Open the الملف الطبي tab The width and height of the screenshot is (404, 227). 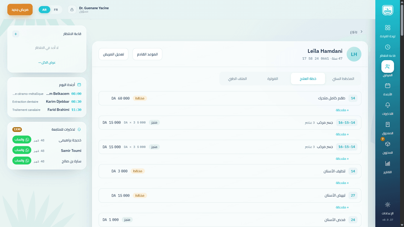pyautogui.click(x=238, y=79)
